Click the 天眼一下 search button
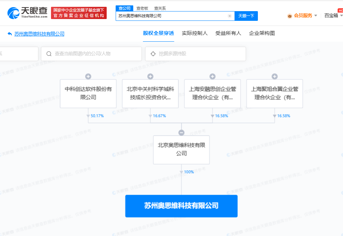 tap(246, 16)
